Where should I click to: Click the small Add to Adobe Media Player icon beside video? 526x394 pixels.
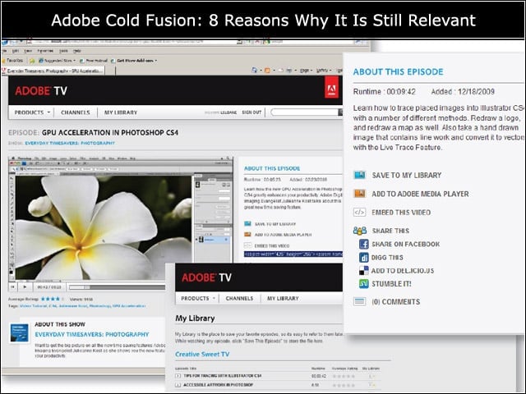247,235
